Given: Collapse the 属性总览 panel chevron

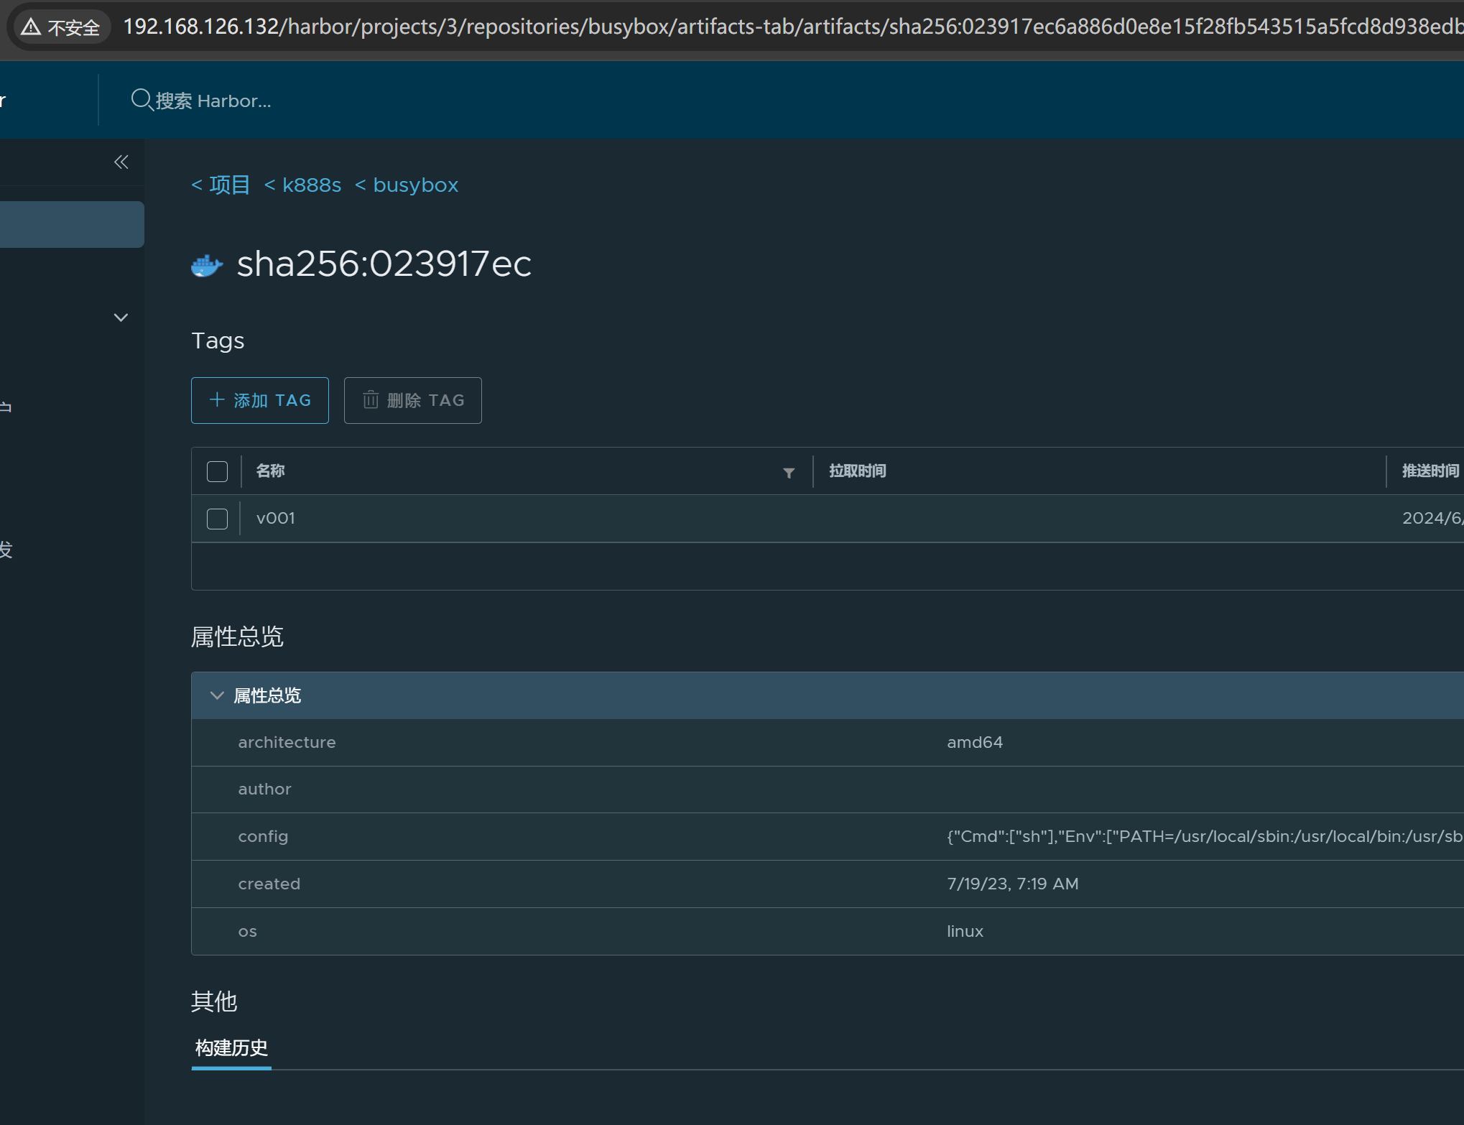Looking at the screenshot, I should pyautogui.click(x=216, y=695).
